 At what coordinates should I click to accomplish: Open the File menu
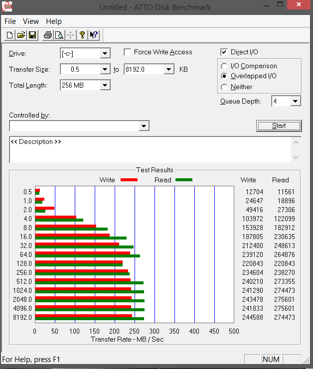(10, 21)
